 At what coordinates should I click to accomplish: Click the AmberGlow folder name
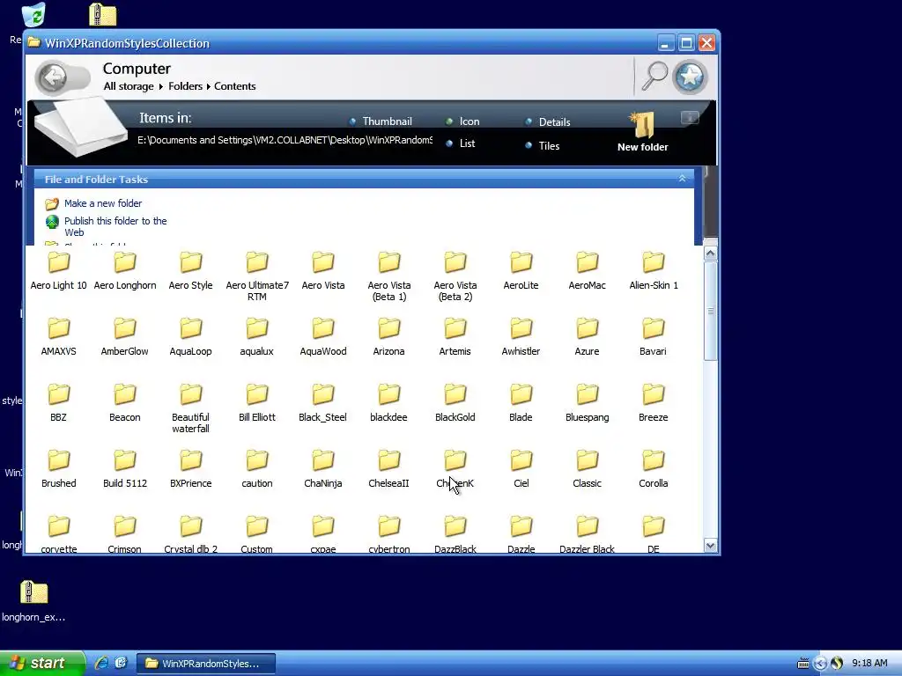click(125, 351)
